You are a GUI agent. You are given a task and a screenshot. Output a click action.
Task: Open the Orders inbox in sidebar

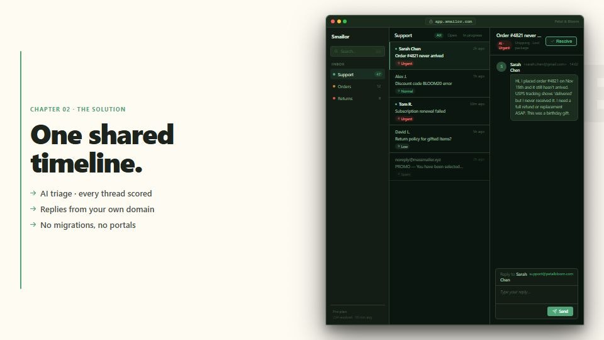[x=357, y=86]
